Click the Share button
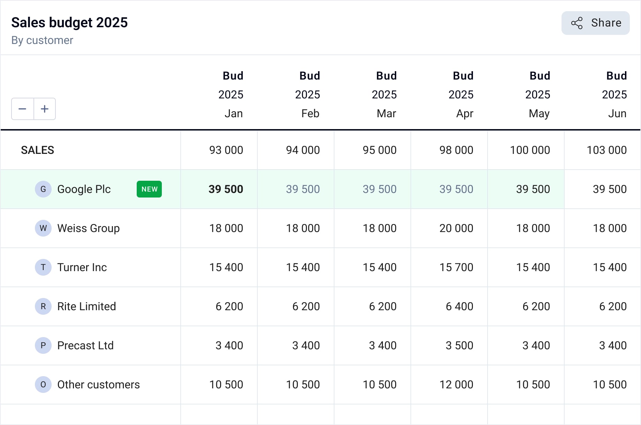 (x=595, y=23)
